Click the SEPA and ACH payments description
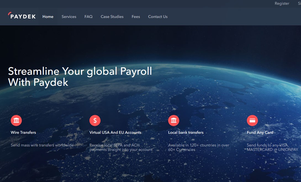 click(121, 147)
